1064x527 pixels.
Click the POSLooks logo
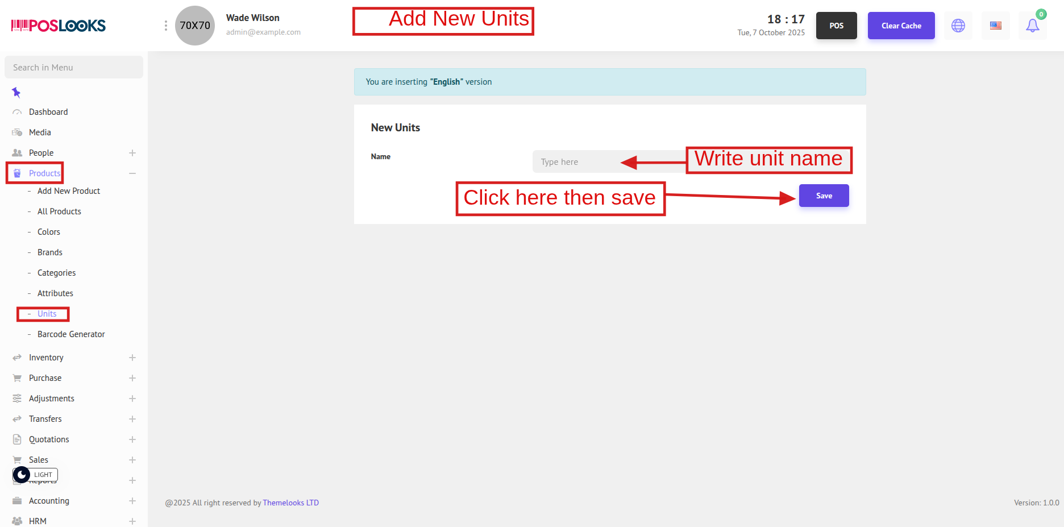point(59,26)
